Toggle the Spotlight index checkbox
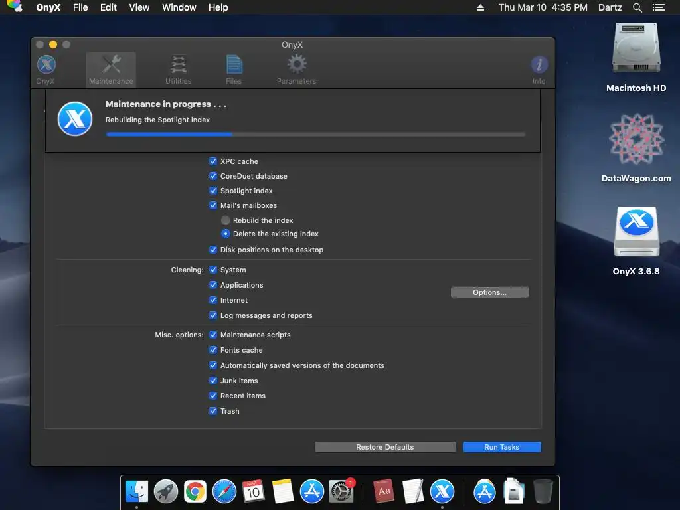The height and width of the screenshot is (510, 680). click(x=213, y=191)
